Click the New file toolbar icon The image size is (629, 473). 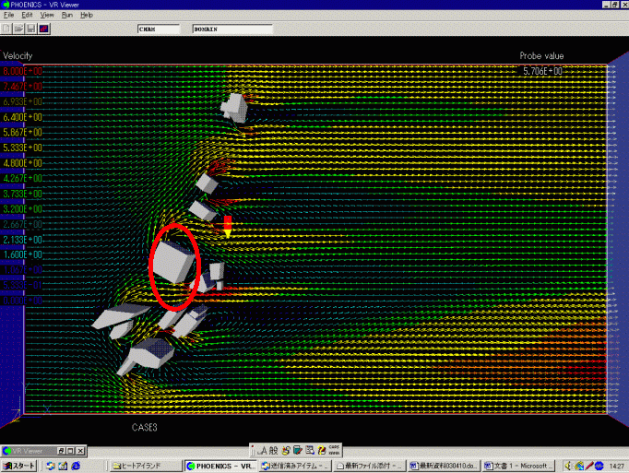[x=7, y=29]
